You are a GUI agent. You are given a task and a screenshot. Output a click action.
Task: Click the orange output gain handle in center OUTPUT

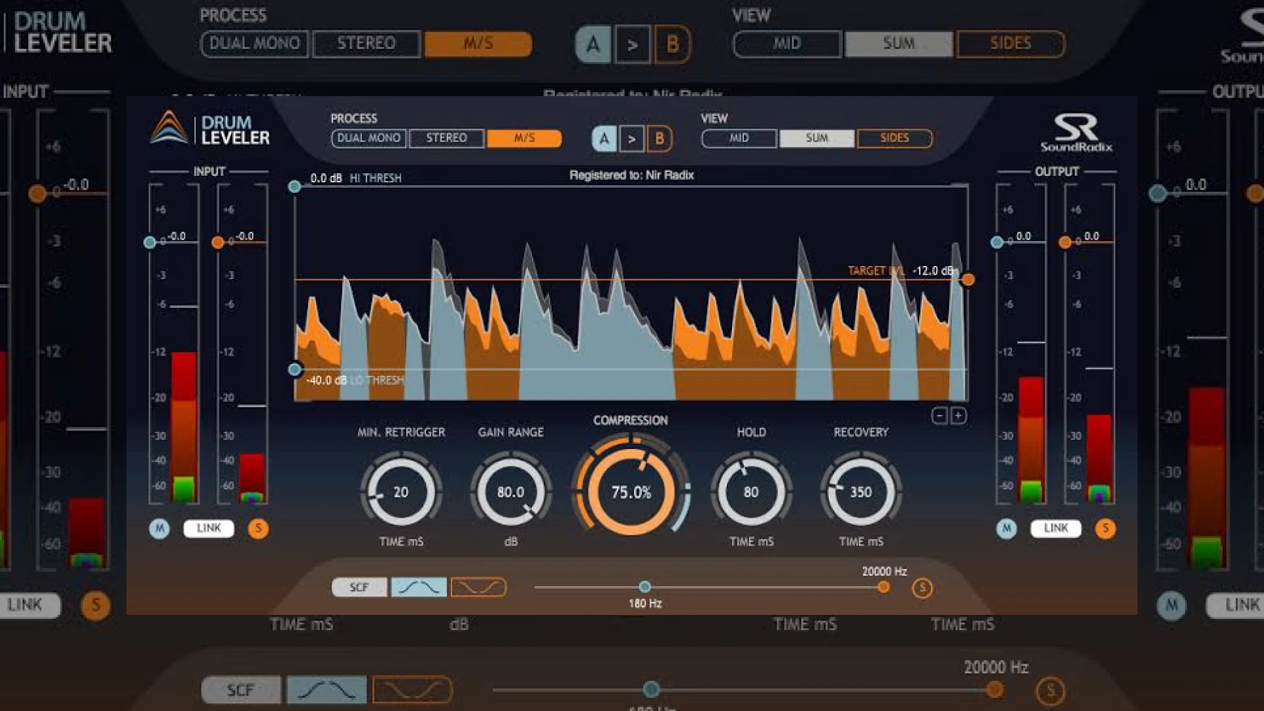pos(1065,242)
